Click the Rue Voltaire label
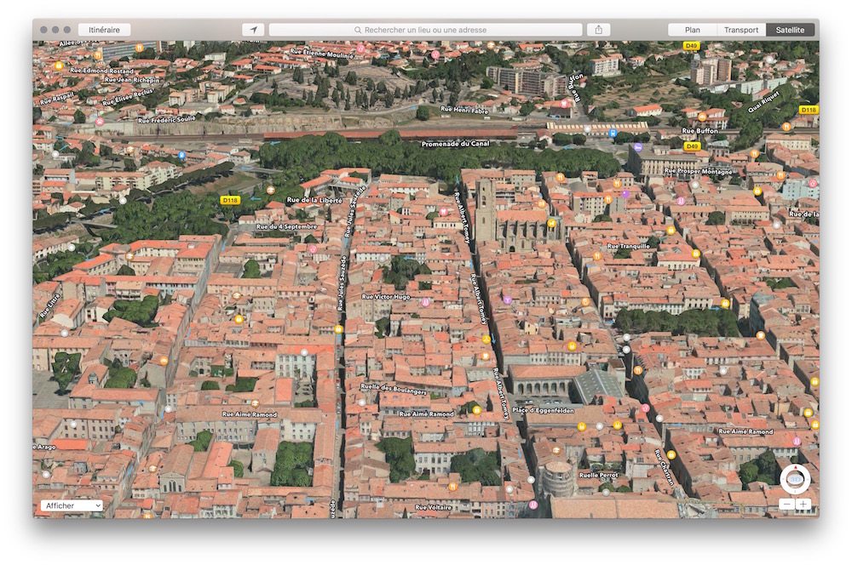 (x=433, y=507)
